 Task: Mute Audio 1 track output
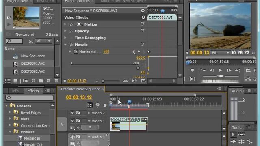72,137
